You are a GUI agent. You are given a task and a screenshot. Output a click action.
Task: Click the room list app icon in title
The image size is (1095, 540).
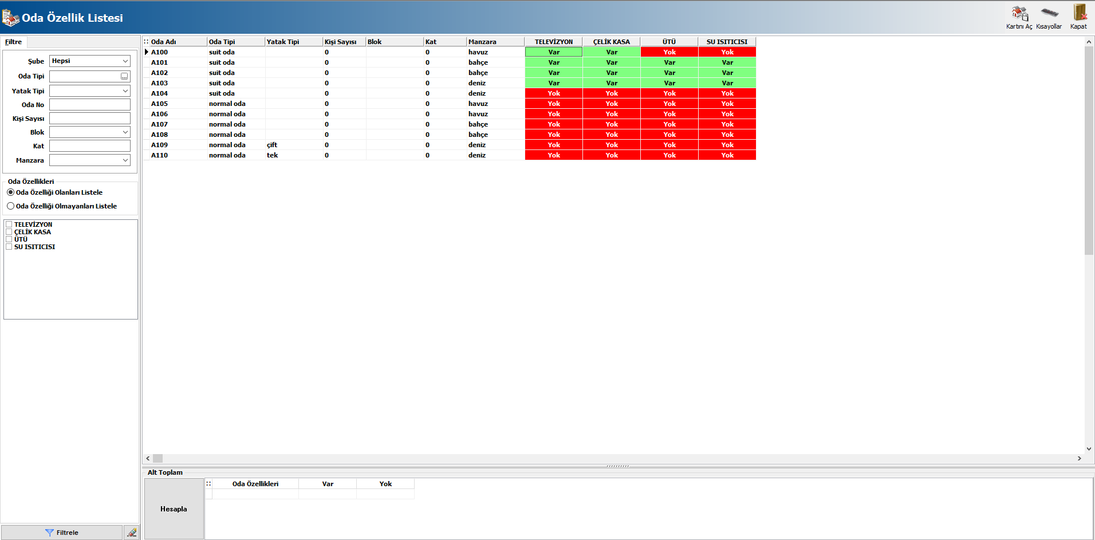point(10,17)
